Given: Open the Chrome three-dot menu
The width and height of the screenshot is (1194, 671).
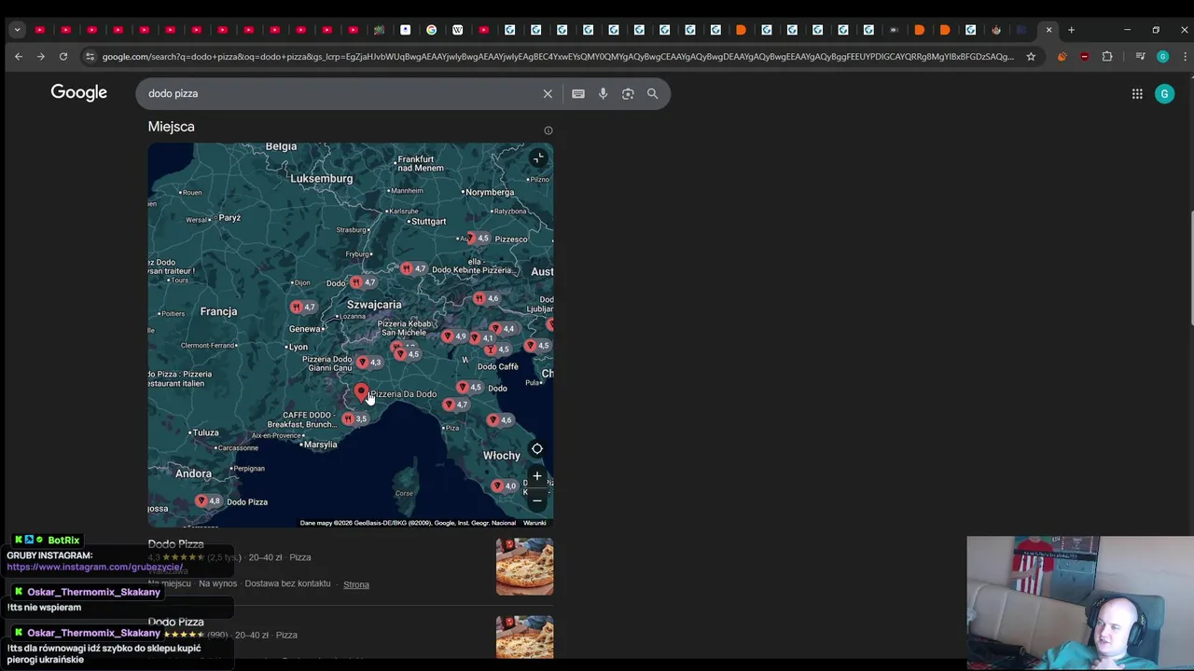Looking at the screenshot, I should point(1185,57).
